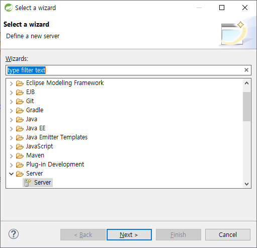The image size is (257, 248).
Task: Select the Java Emitter Templates label
Action: (57, 137)
